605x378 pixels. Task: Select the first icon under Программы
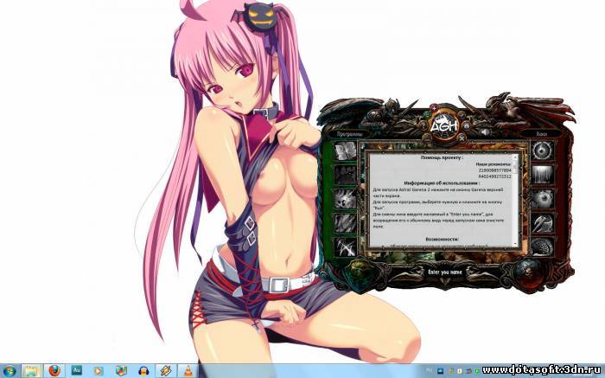point(345,151)
